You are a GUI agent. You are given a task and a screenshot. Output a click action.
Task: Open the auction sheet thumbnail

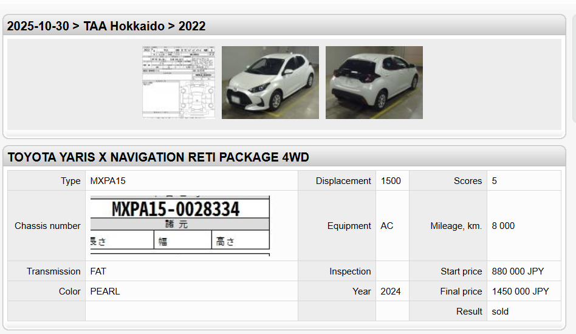(x=179, y=83)
